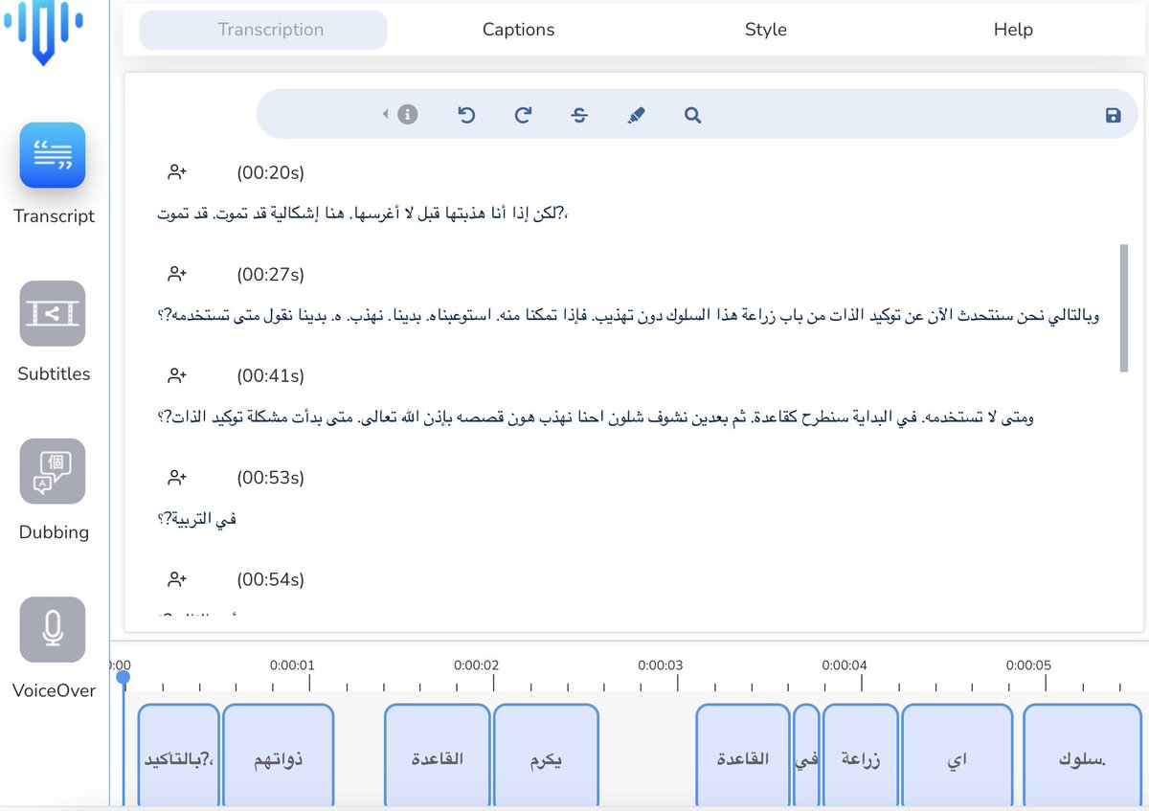Switch to the Style tab
The width and height of the screenshot is (1149, 811).
(x=766, y=30)
